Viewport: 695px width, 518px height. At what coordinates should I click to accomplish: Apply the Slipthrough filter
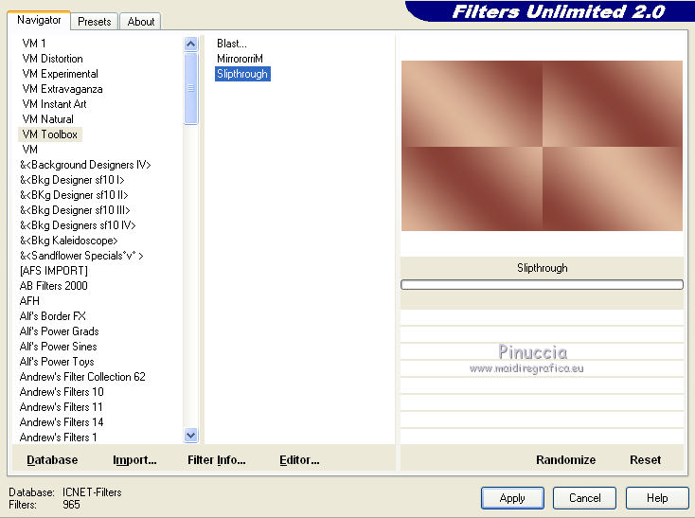(x=512, y=498)
